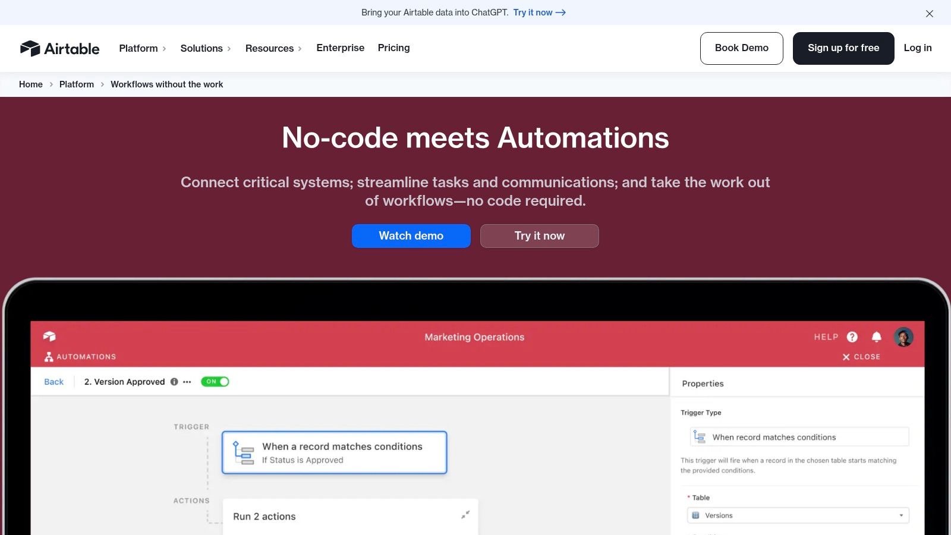Viewport: 951px width, 535px height.
Task: Go to Platform in the breadcrumb
Action: pos(77,84)
